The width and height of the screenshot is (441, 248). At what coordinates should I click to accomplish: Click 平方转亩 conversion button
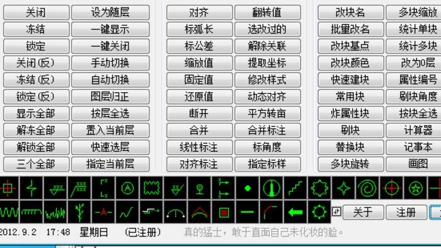(x=267, y=114)
